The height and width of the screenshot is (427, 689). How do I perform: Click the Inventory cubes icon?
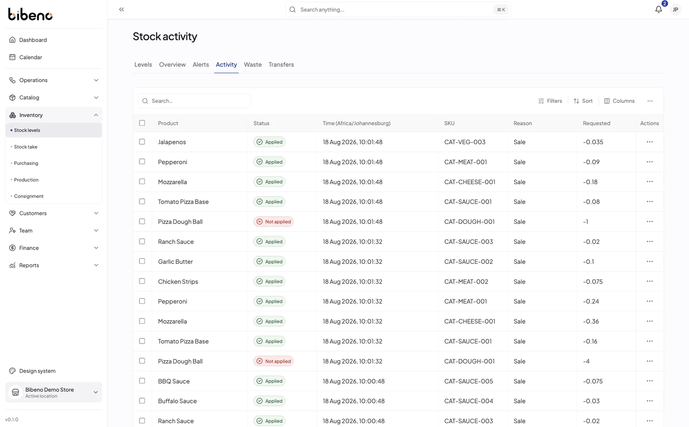[x=12, y=115]
